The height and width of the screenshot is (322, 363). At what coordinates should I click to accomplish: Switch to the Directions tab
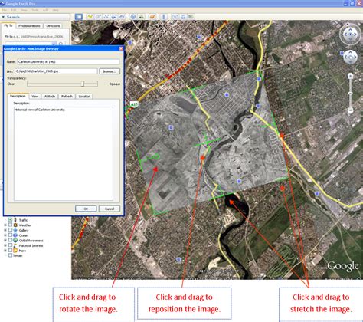click(x=53, y=26)
